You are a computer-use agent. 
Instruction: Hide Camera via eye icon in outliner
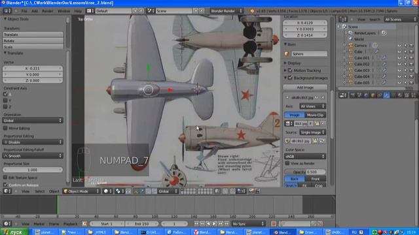[399, 46]
